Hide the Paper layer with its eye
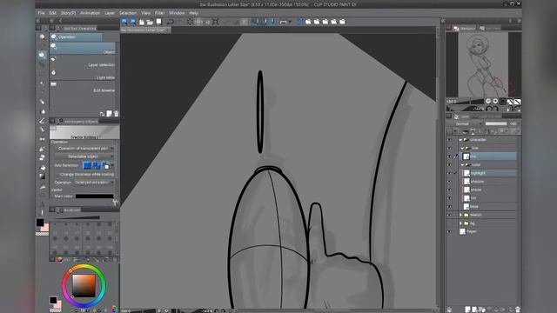Image resolution: width=557 pixels, height=313 pixels. click(449, 232)
